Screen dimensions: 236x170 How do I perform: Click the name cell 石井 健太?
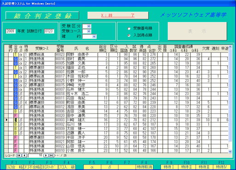click(x=82, y=90)
